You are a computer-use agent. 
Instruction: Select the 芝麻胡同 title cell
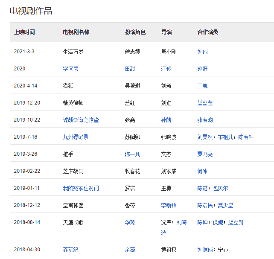click(73, 171)
